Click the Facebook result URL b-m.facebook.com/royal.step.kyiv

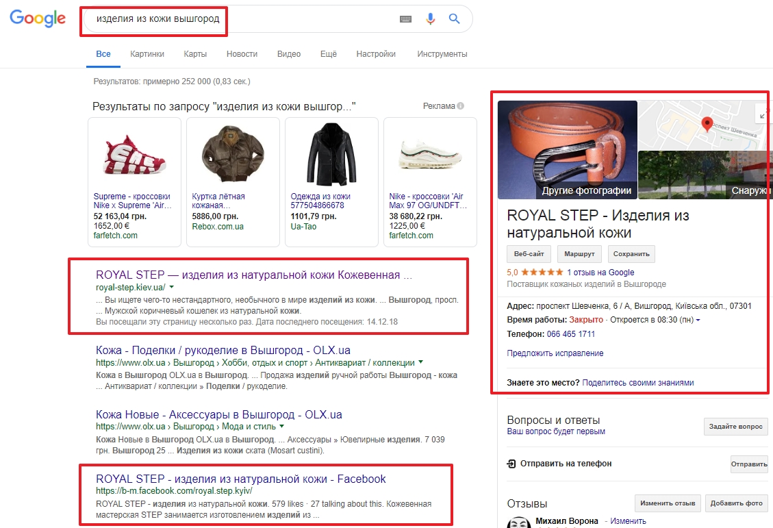tap(173, 491)
